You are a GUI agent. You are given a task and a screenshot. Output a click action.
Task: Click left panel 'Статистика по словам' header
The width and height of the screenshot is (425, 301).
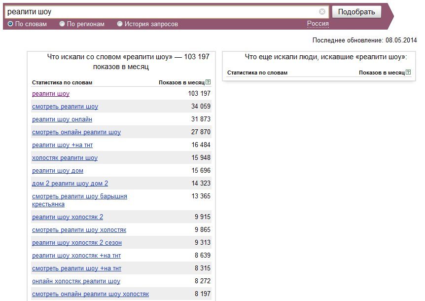[x=62, y=82]
